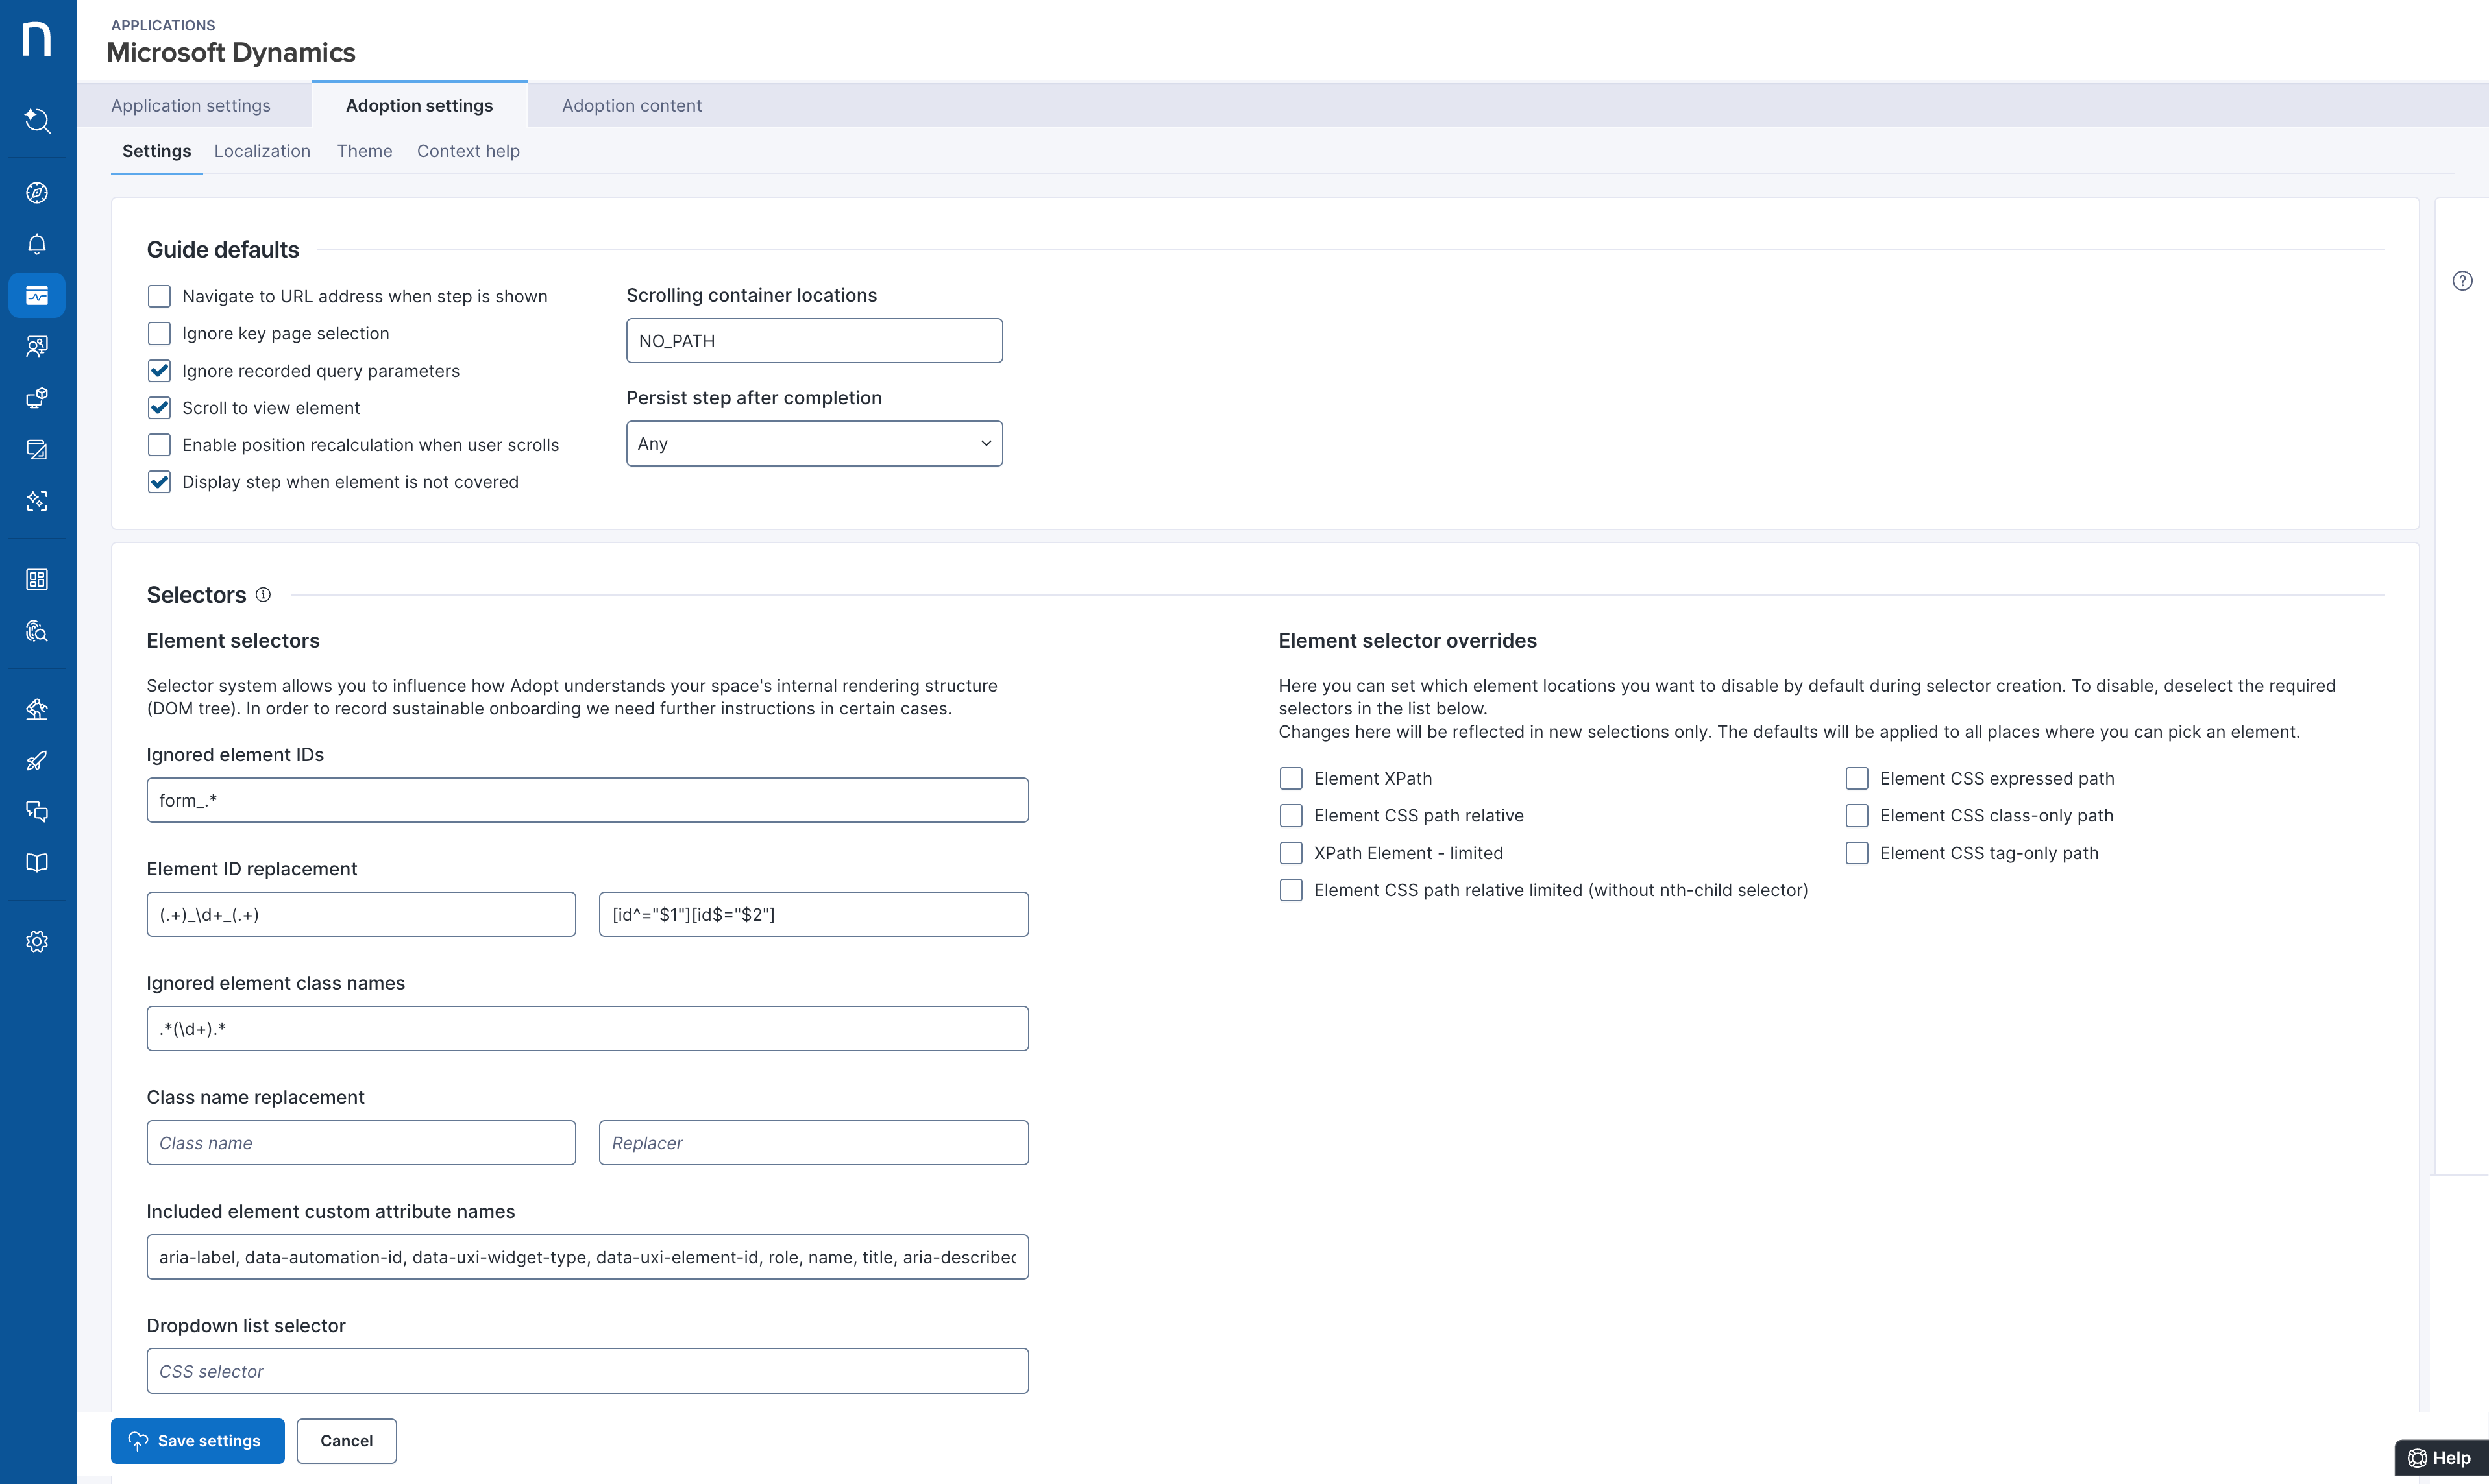Click the AI search magnifier icon
2489x1484 pixels.
click(37, 121)
